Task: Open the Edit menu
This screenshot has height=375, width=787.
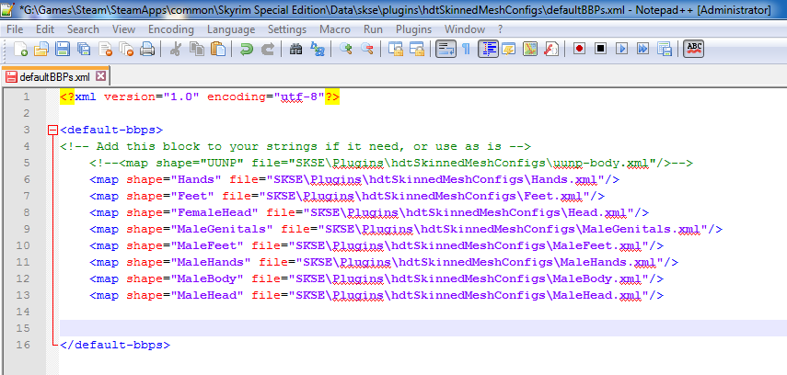Action: (x=45, y=29)
